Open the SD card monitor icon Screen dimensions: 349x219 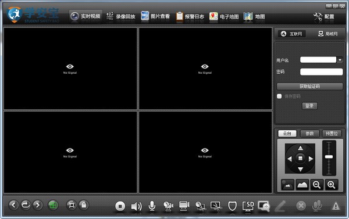point(248,206)
